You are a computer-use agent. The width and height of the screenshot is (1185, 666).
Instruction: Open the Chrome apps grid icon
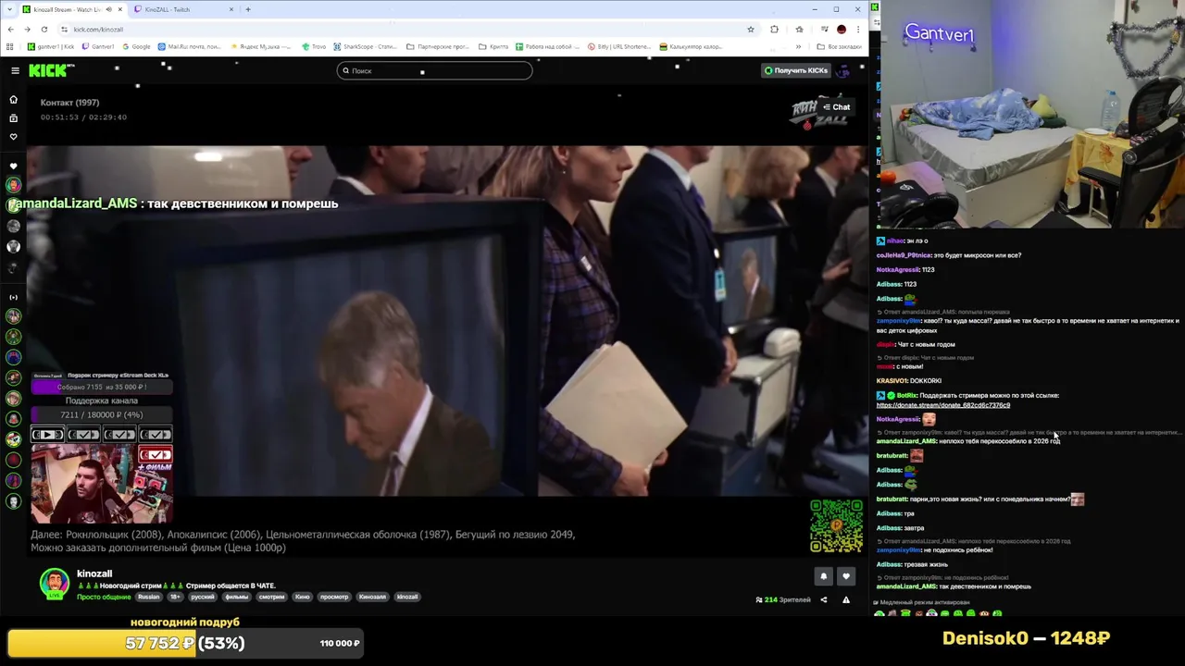[x=11, y=46]
